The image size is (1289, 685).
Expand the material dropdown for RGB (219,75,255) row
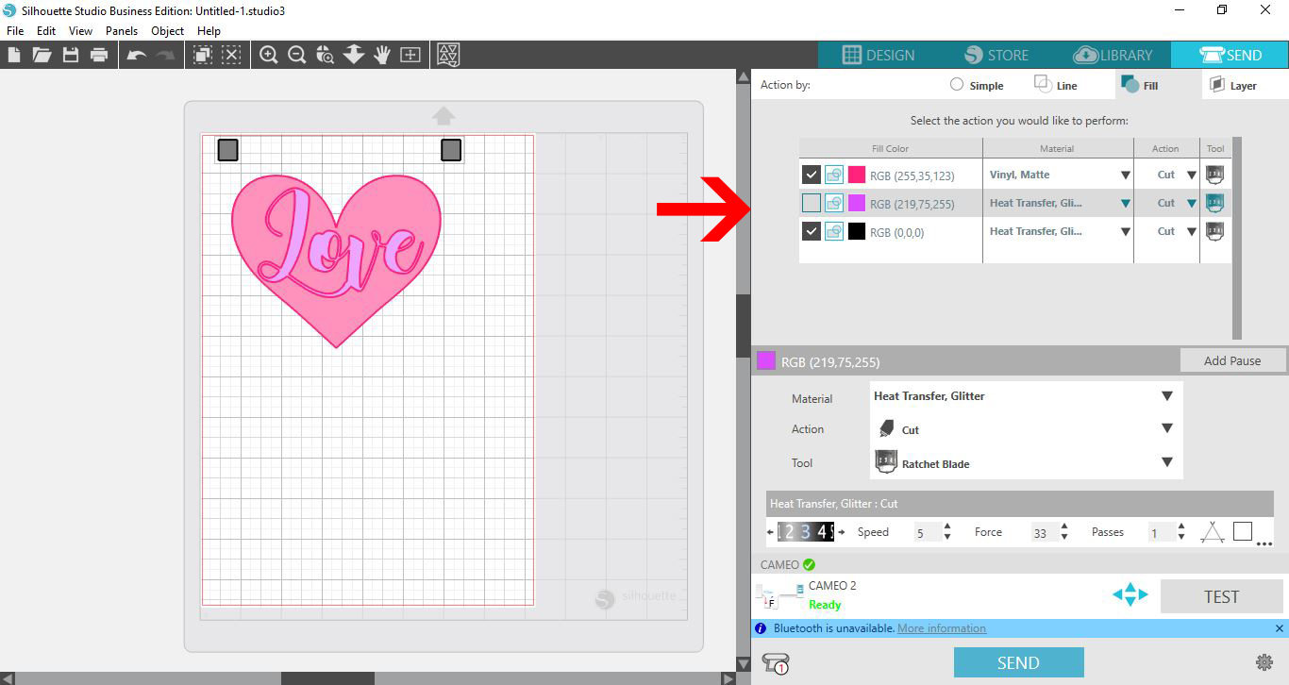(x=1125, y=203)
